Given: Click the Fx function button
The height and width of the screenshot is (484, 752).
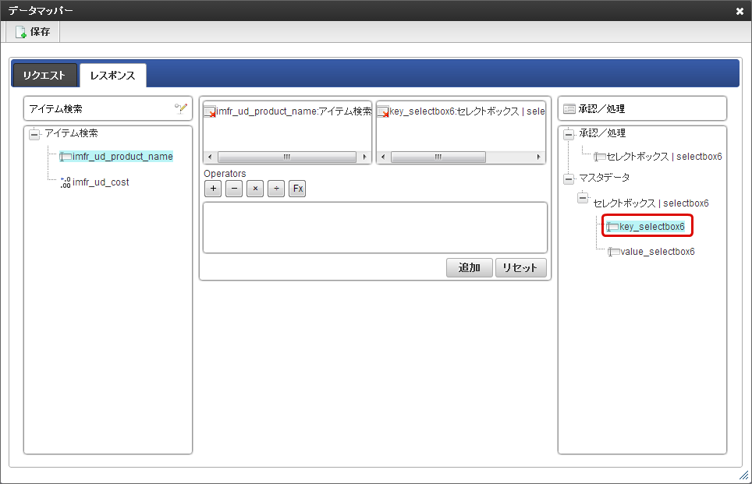Looking at the screenshot, I should (297, 189).
